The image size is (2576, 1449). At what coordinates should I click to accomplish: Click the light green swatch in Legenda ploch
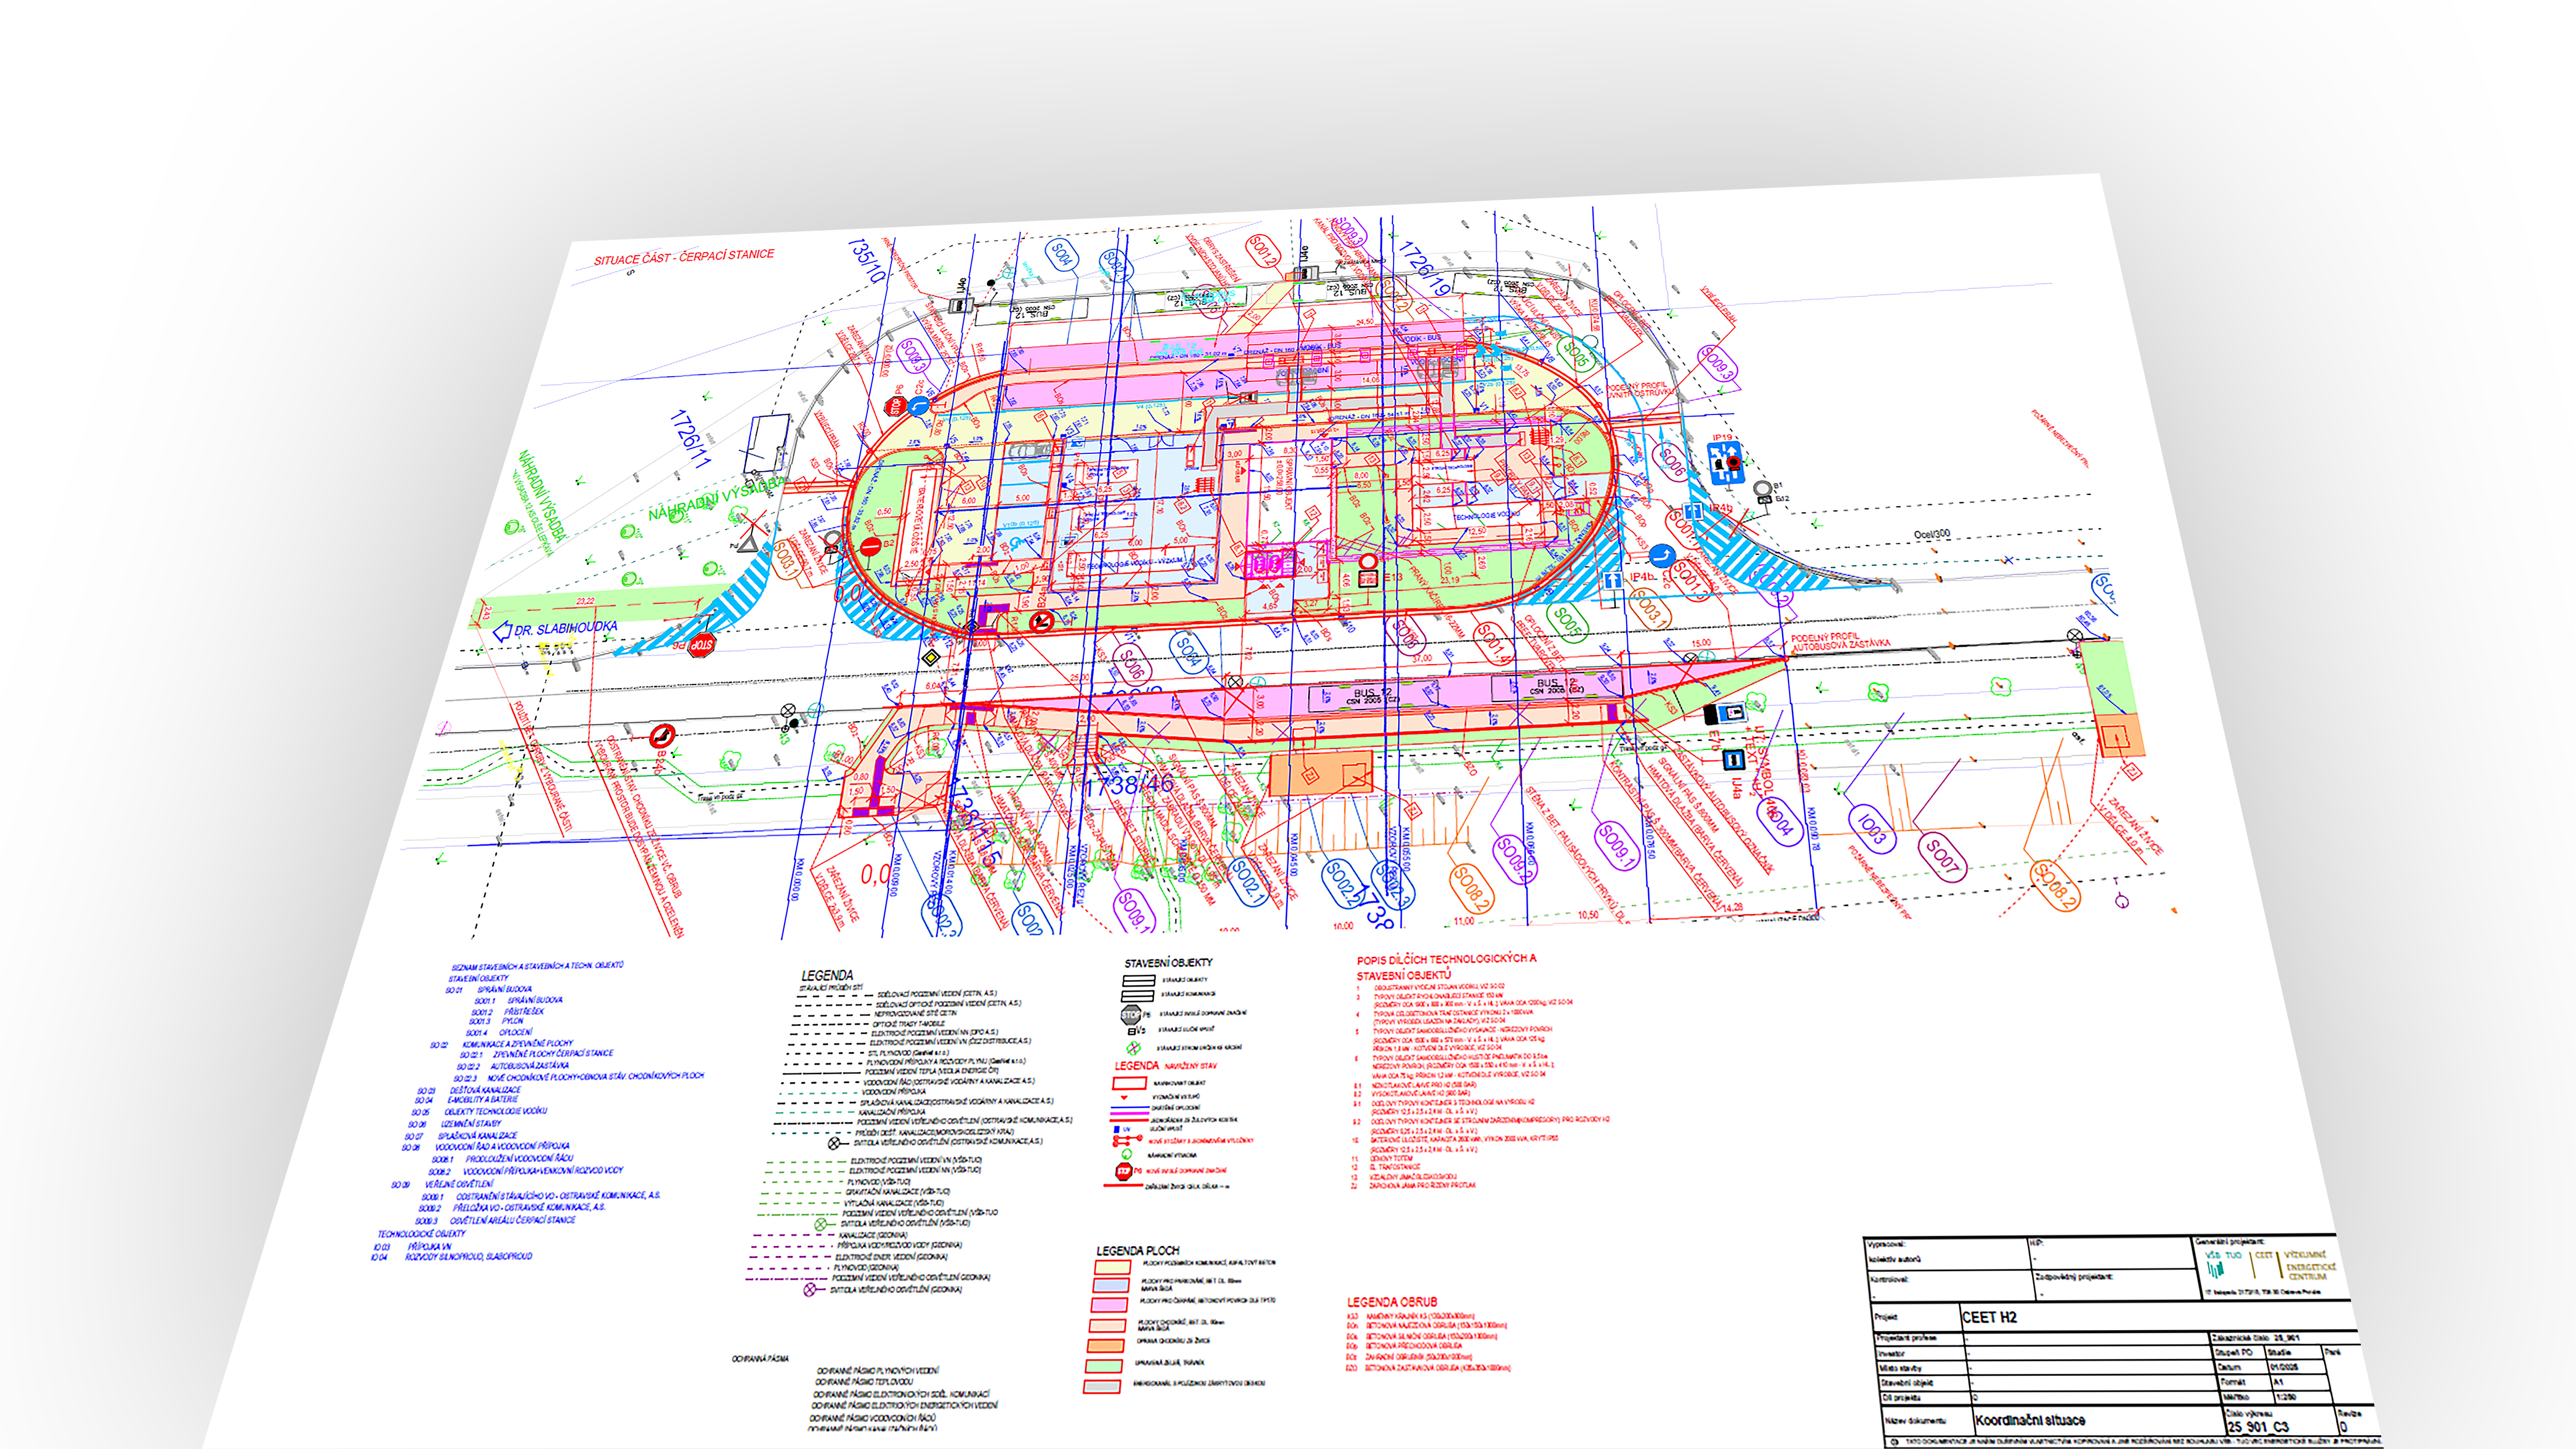click(1104, 1365)
